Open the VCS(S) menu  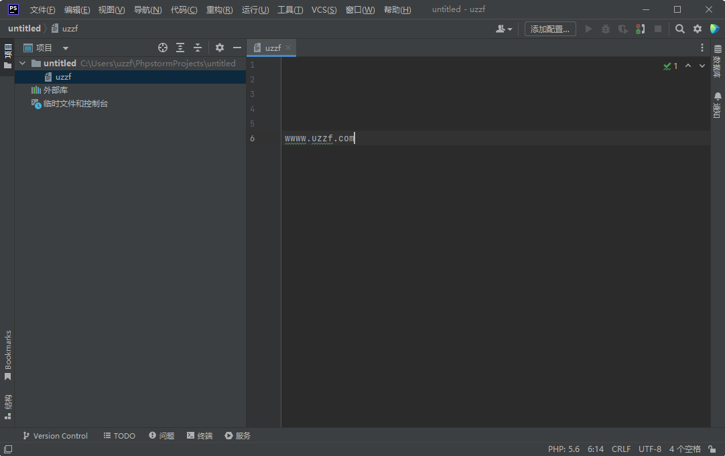pyautogui.click(x=324, y=9)
